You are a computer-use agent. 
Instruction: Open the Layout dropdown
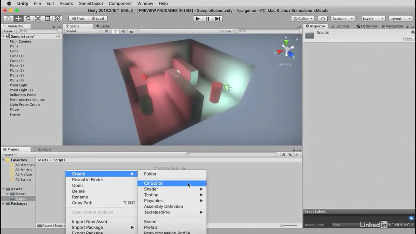pyautogui.click(x=401, y=19)
